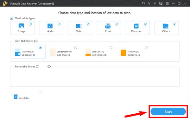Click the Video camera icon
This screenshot has height=120, width=190.
tap(79, 26)
